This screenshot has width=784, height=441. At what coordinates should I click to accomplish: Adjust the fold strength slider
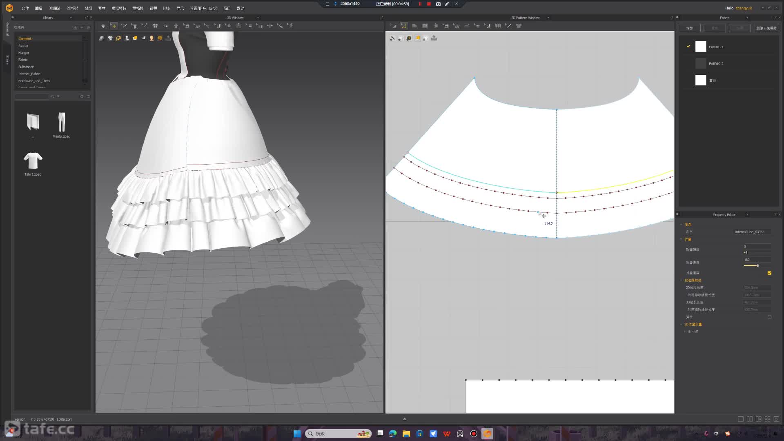[x=746, y=252]
